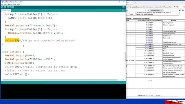Click the browser shield tracking protection icon
Screen dimensions: 185x104
pyautogui.click(x=128, y=7)
